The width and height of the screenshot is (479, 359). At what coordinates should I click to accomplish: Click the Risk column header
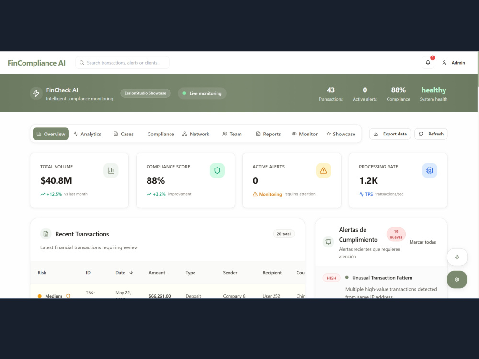[42, 273]
